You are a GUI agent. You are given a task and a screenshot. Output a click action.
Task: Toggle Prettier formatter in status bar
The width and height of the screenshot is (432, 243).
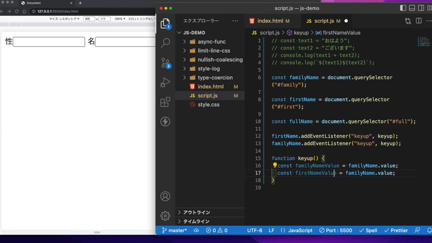click(x=396, y=230)
